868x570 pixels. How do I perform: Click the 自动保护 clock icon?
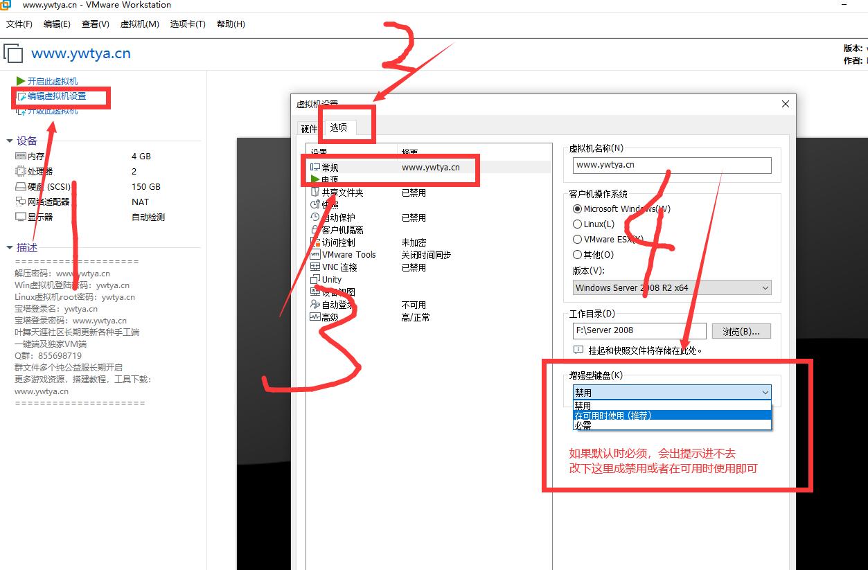tap(315, 217)
